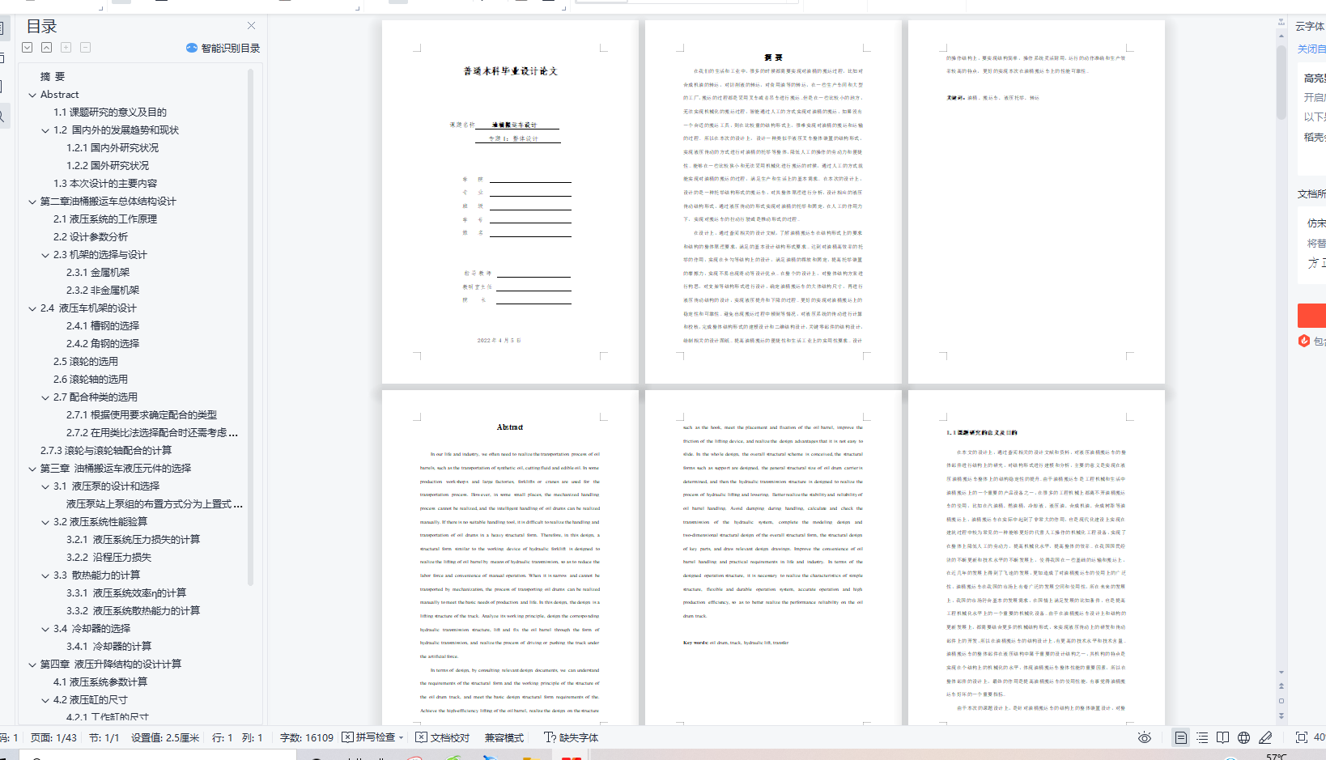Go to 2.3.1 金属机架
The image size is (1326, 760).
pos(98,273)
